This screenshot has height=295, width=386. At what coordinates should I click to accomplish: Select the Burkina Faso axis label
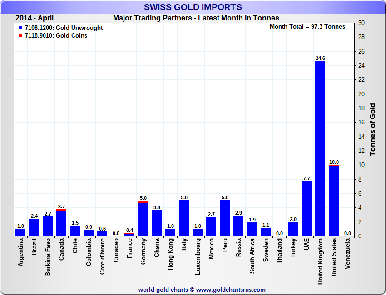pyautogui.click(x=48, y=257)
